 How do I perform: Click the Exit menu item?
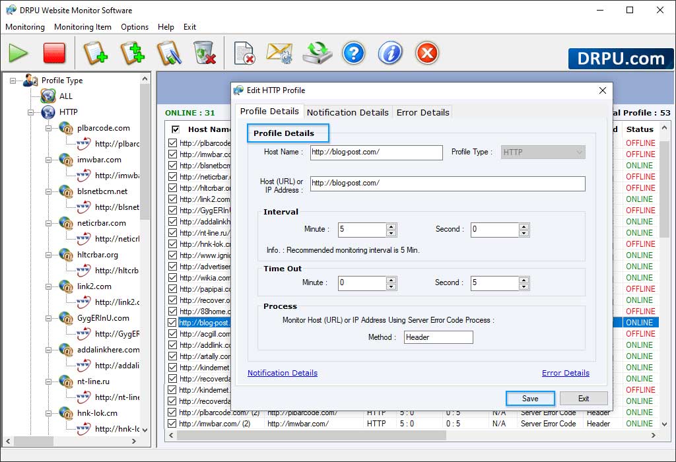[x=189, y=26]
